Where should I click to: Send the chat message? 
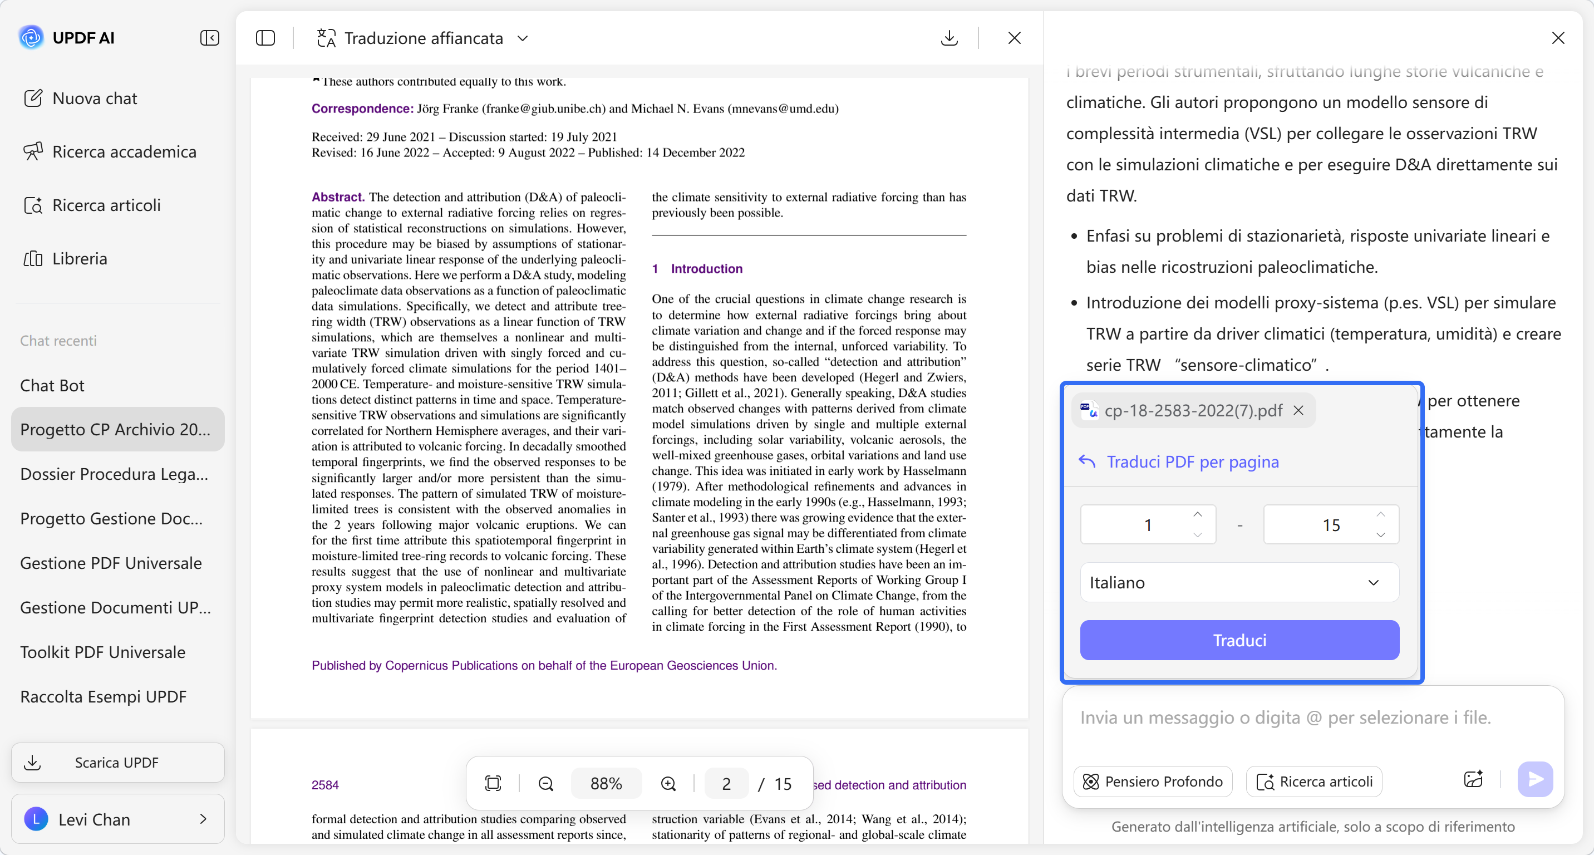(x=1535, y=779)
